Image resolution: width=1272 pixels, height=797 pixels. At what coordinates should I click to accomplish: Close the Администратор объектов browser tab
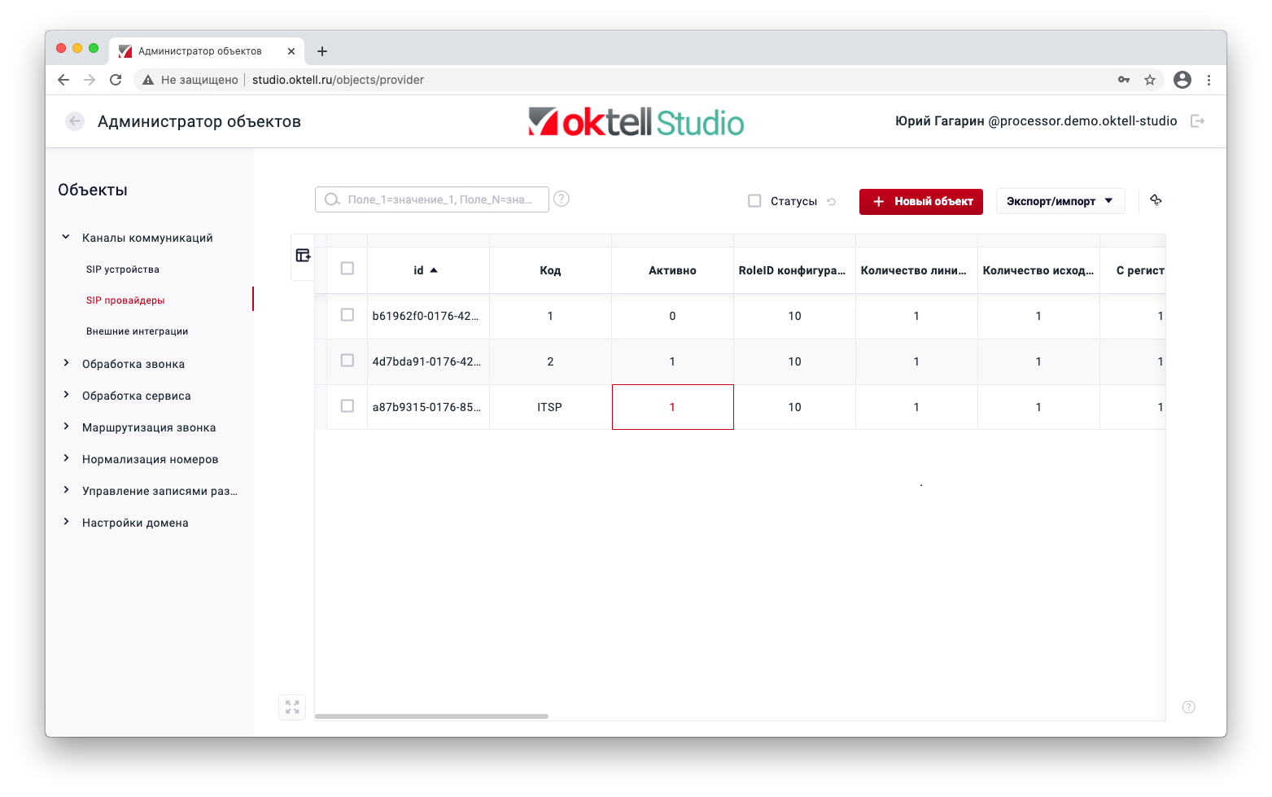[291, 51]
